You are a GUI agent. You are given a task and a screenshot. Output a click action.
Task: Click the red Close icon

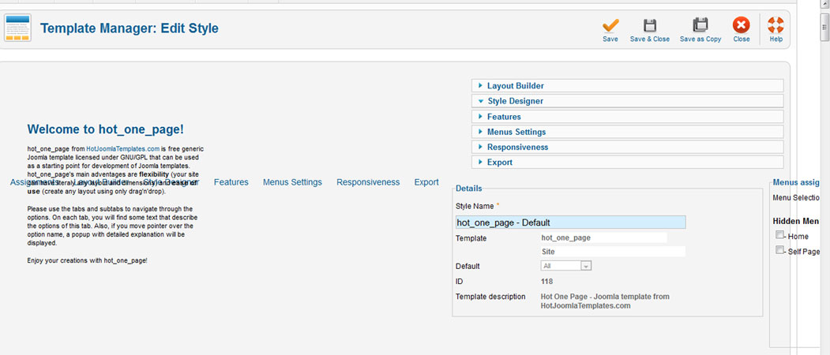point(741,25)
